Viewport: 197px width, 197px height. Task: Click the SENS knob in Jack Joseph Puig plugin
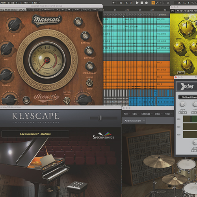(186, 28)
